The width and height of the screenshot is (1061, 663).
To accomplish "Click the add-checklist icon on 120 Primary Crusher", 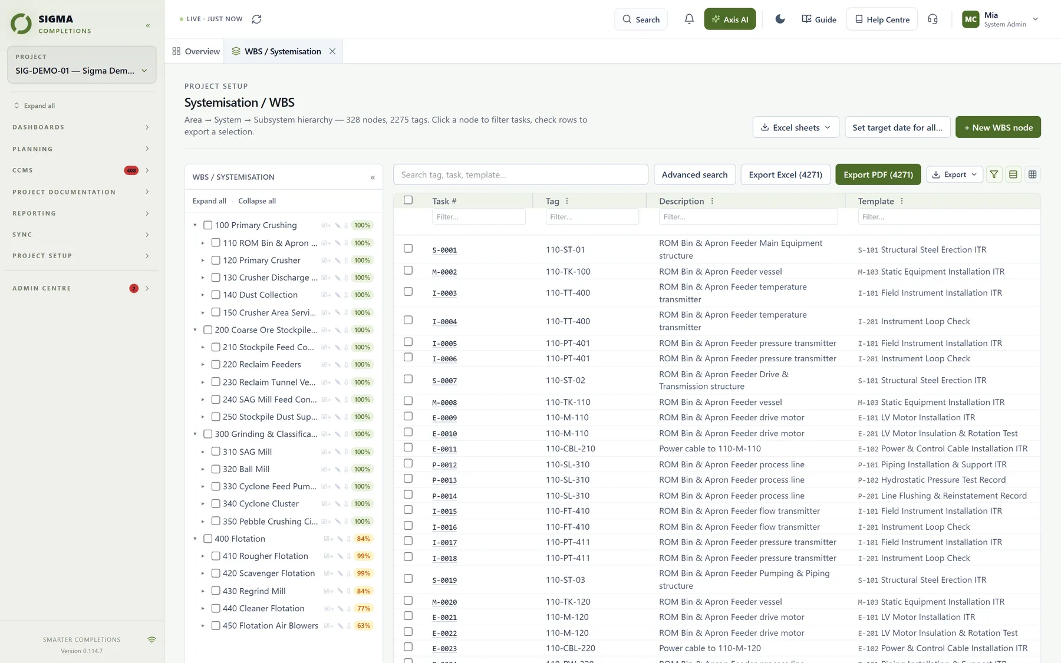I will (x=325, y=260).
